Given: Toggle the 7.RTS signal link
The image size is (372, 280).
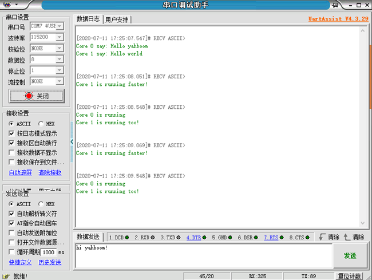Looking at the screenshot, I should point(271,237).
